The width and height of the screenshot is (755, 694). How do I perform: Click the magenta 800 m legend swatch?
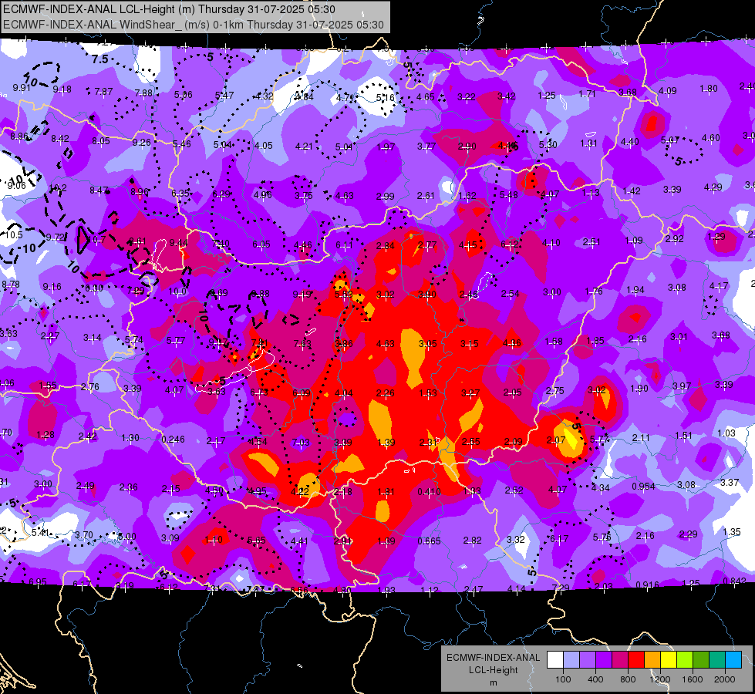coord(620,660)
